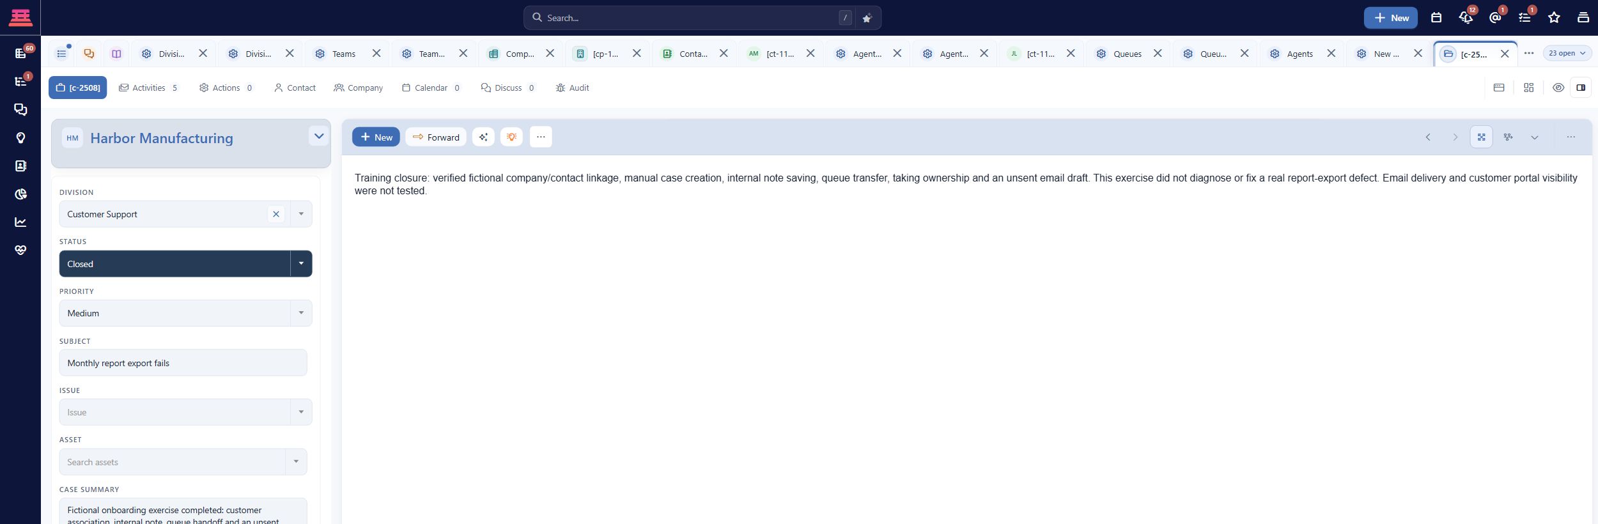Screen dimensions: 1598x524
Task: Open the chat conversations sidebar icon
Action: (20, 109)
